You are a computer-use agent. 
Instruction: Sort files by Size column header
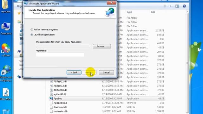click(x=153, y=12)
